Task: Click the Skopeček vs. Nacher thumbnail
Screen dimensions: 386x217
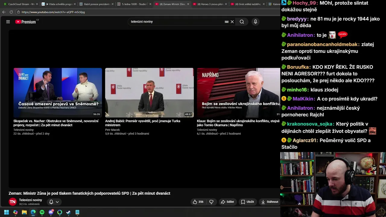Action: point(58,93)
